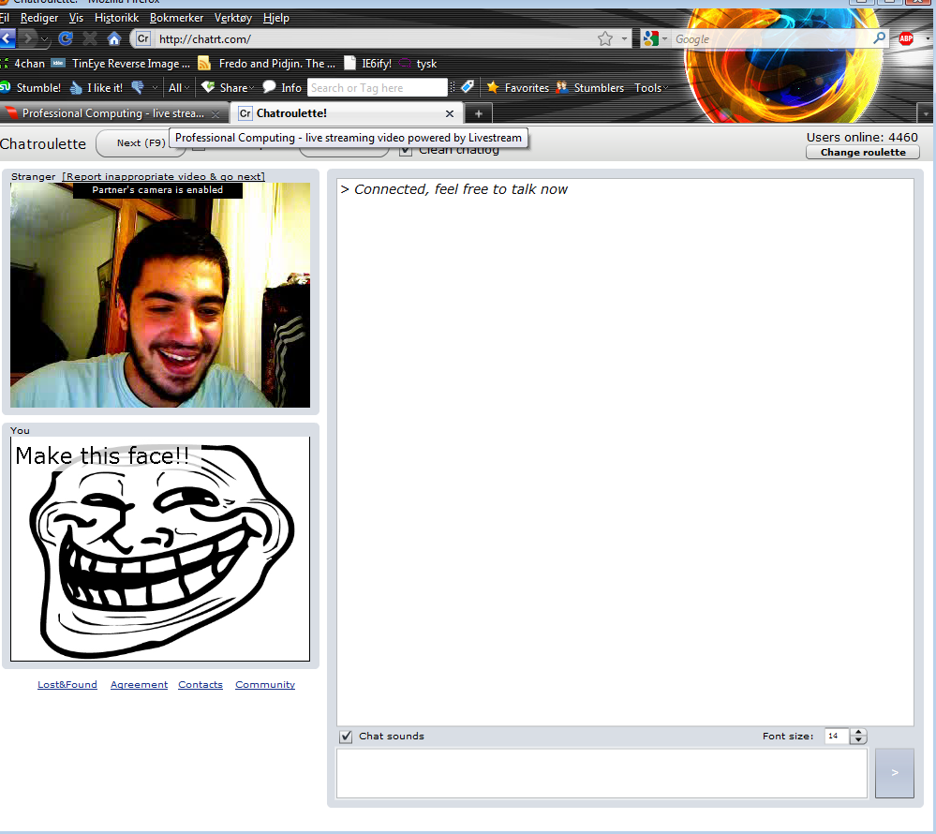The width and height of the screenshot is (936, 834).
Task: Increase chat font size with up arrow
Action: coord(858,733)
